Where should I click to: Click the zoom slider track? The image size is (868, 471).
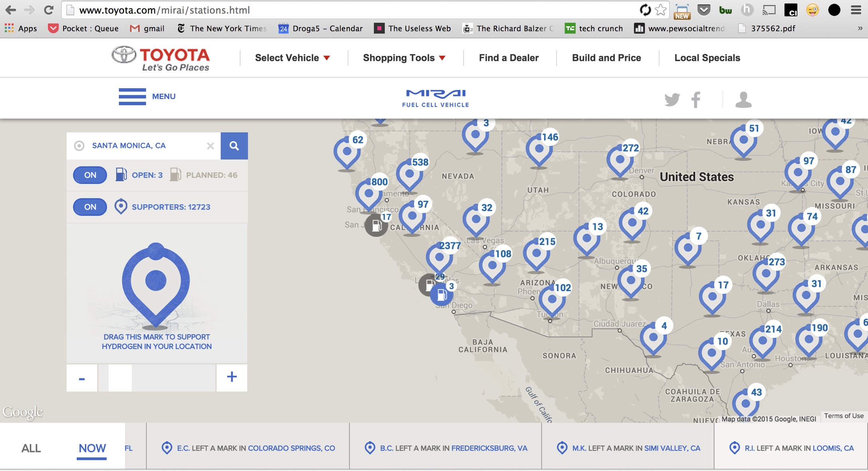(x=157, y=378)
